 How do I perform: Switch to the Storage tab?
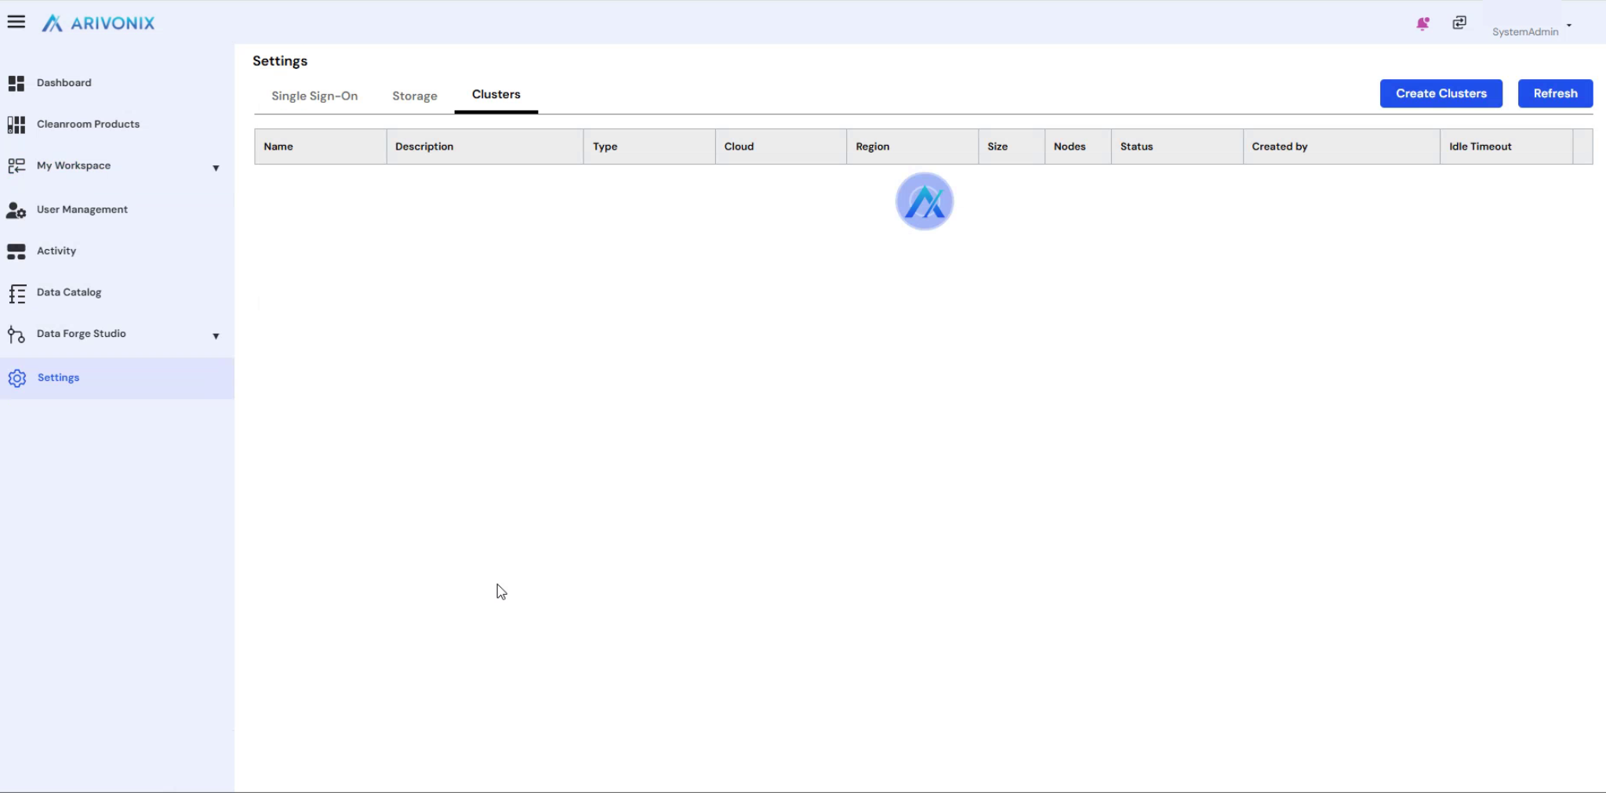click(x=415, y=96)
